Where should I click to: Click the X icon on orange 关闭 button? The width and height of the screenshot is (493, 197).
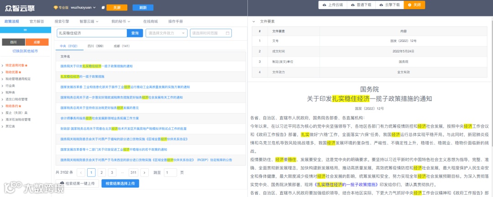[x=409, y=5]
